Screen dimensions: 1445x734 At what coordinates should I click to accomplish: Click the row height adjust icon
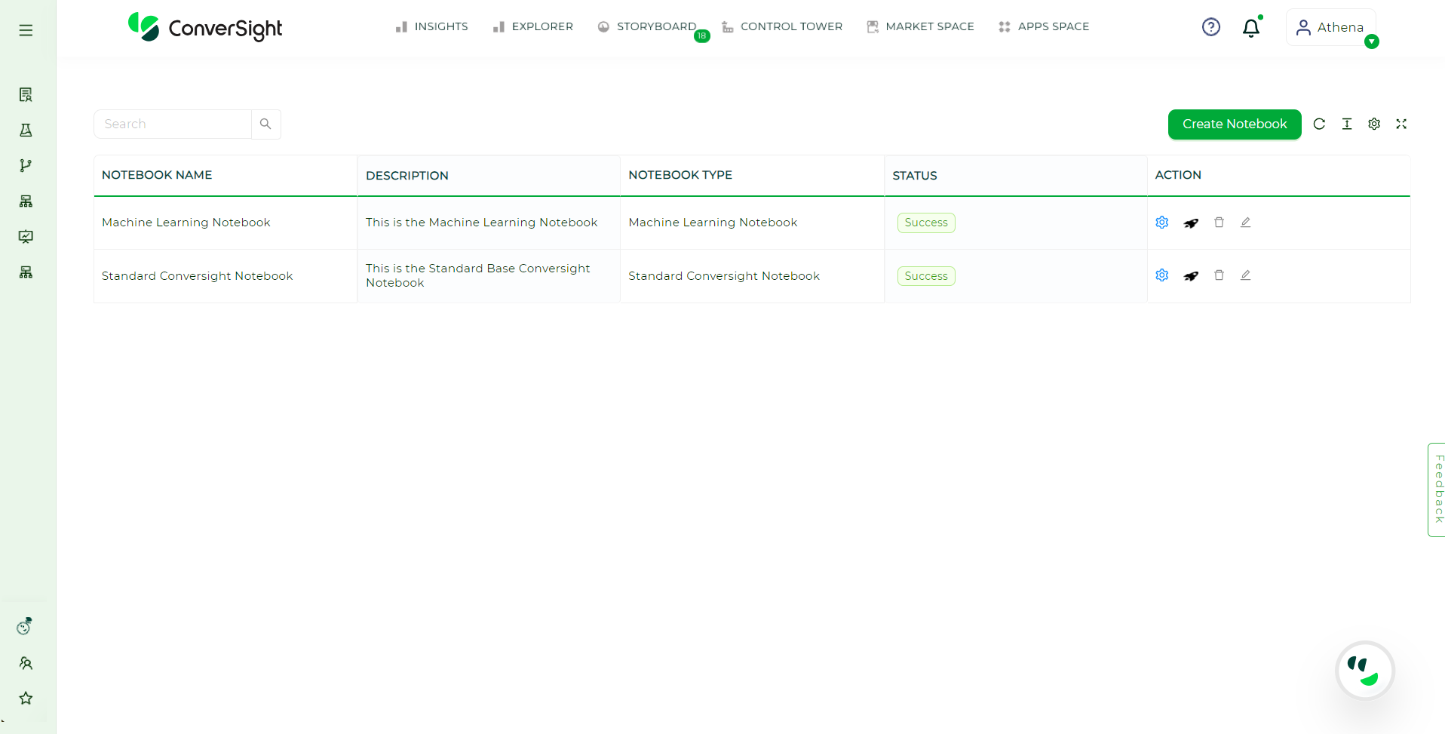point(1347,124)
